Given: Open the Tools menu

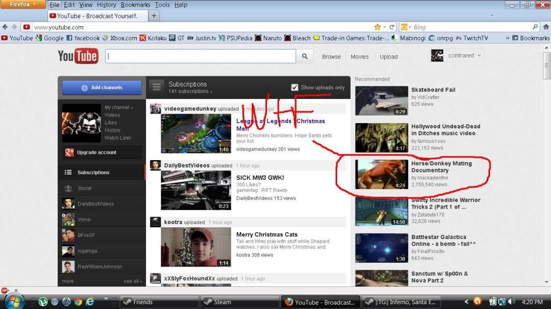Looking at the screenshot, I should click(162, 5).
